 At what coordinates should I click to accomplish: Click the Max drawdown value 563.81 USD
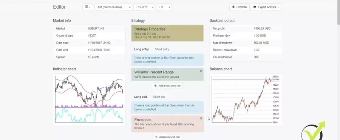[261, 43]
